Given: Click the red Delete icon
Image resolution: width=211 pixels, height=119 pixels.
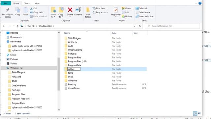Looking at the screenshot, I should [x=70, y=10].
